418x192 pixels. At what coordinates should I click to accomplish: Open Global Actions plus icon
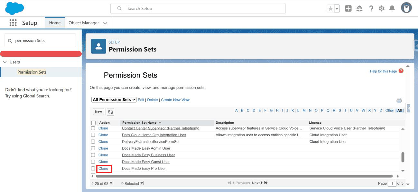(348, 9)
